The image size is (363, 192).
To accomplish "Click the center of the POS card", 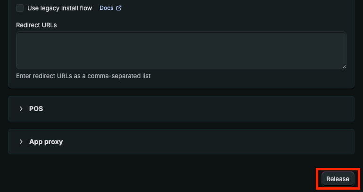I will [x=181, y=109].
